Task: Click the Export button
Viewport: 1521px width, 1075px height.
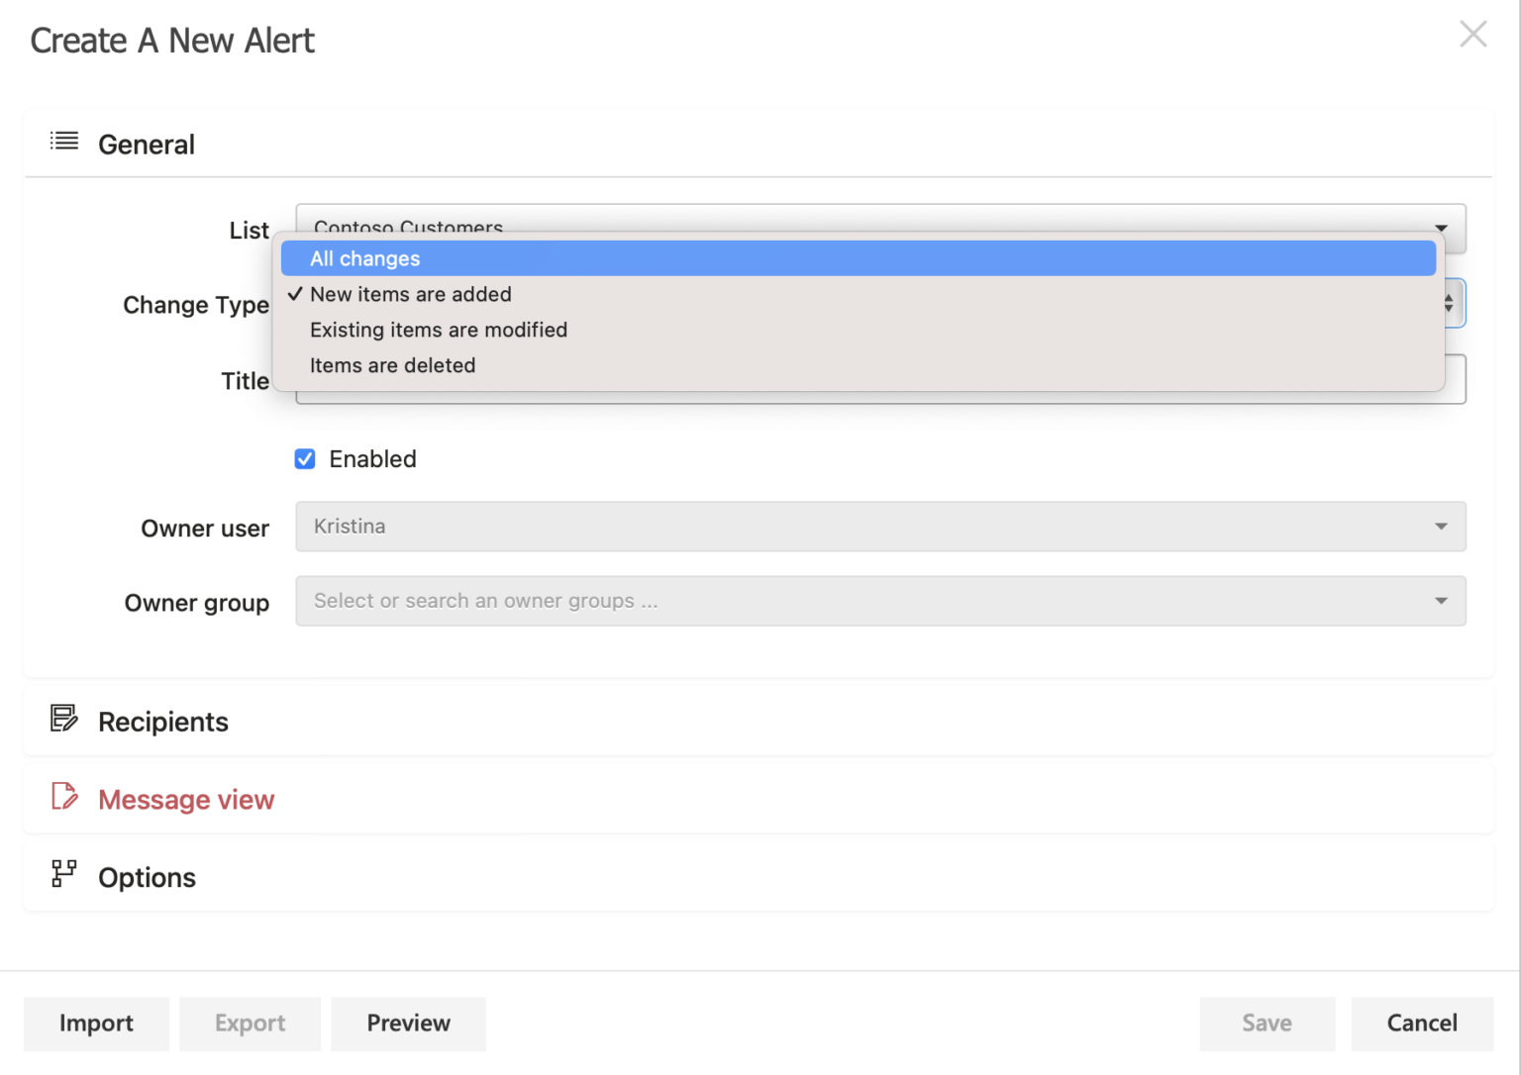Action: coord(250,1024)
